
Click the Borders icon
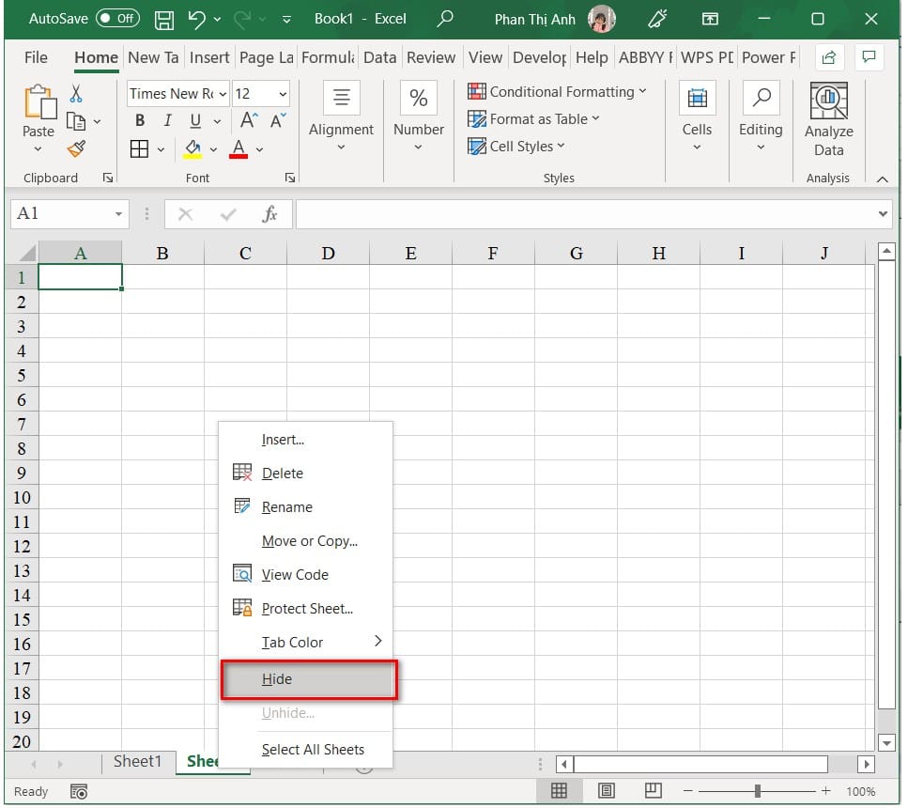pos(140,149)
